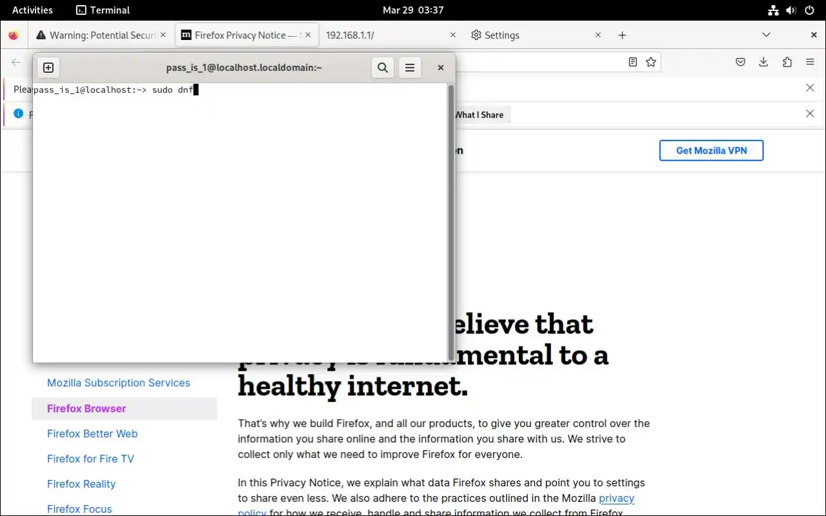Close the Warning: Potential Security tab

[163, 35]
